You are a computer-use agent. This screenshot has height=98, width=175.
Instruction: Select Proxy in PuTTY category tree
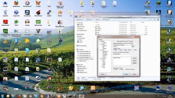(104, 62)
